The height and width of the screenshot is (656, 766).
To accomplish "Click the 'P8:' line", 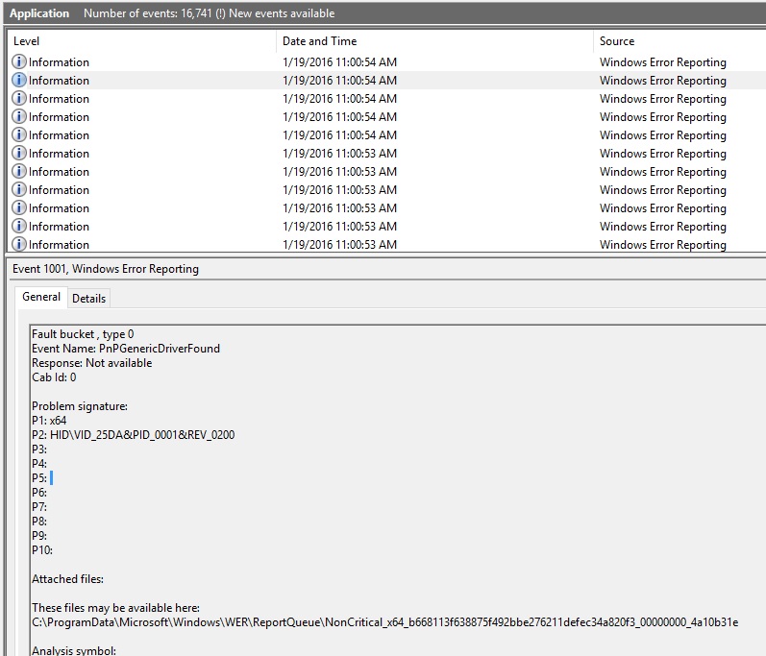I will tap(39, 522).
